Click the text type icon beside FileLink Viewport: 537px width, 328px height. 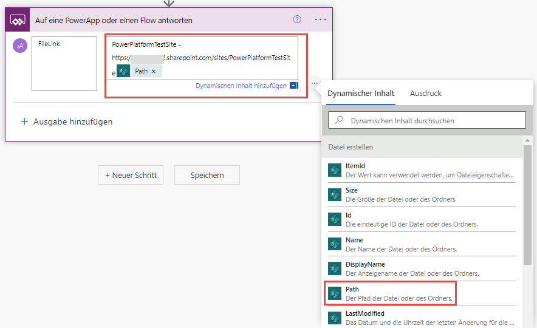[x=20, y=46]
